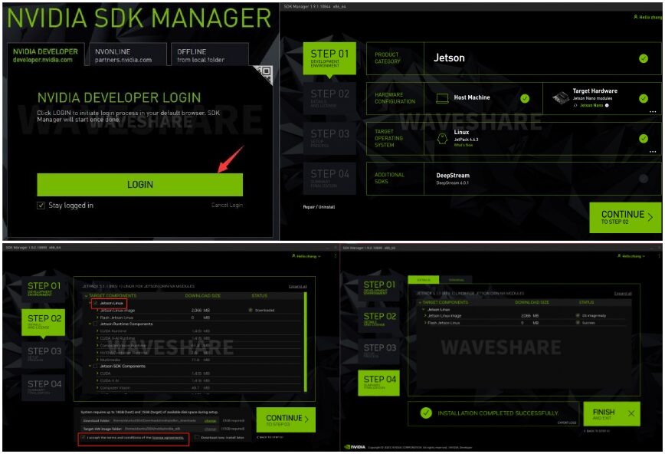Image resolution: width=665 pixels, height=454 pixels.
Task: Open the Terminal tab in Step 03 panel
Action: 457,279
